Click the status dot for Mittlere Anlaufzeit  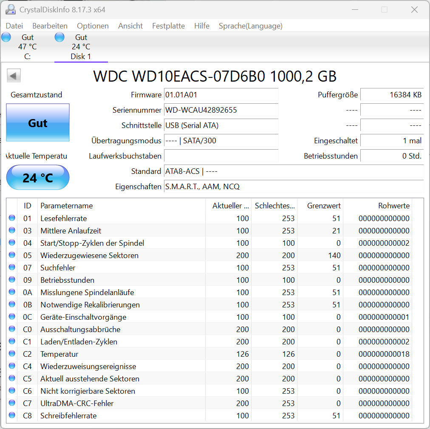(12, 230)
